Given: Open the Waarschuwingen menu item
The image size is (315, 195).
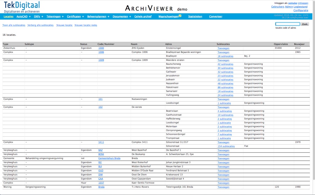Looking at the screenshot, I should [x=168, y=17].
